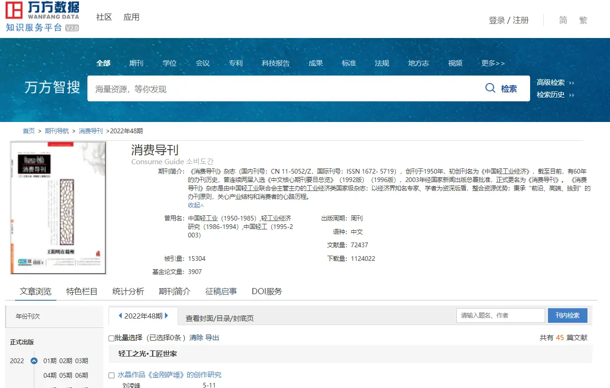The width and height of the screenshot is (610, 388).
Task: Check the box for 水晶作品《金刚萨埵》article
Action: pyautogui.click(x=111, y=375)
